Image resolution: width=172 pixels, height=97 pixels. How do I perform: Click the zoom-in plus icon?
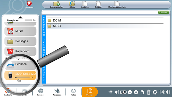136,92
